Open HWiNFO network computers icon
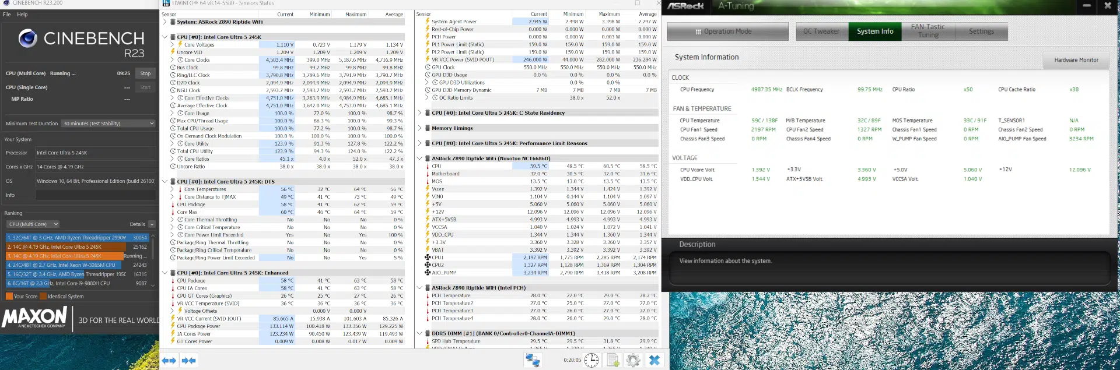1120x370 pixels. point(533,360)
